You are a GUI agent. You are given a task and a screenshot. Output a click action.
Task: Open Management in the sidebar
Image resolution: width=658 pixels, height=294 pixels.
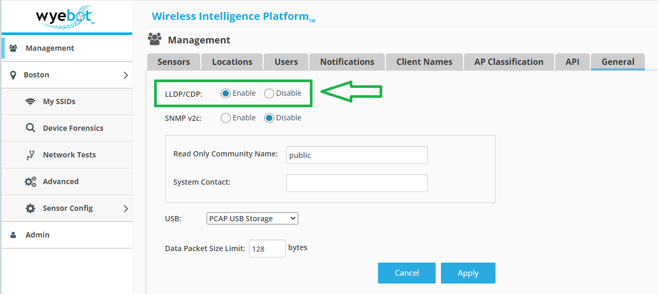click(x=67, y=48)
